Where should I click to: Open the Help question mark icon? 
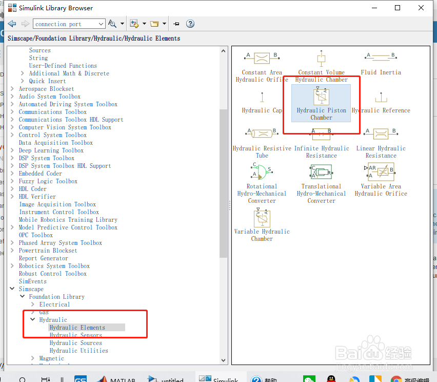[190, 24]
